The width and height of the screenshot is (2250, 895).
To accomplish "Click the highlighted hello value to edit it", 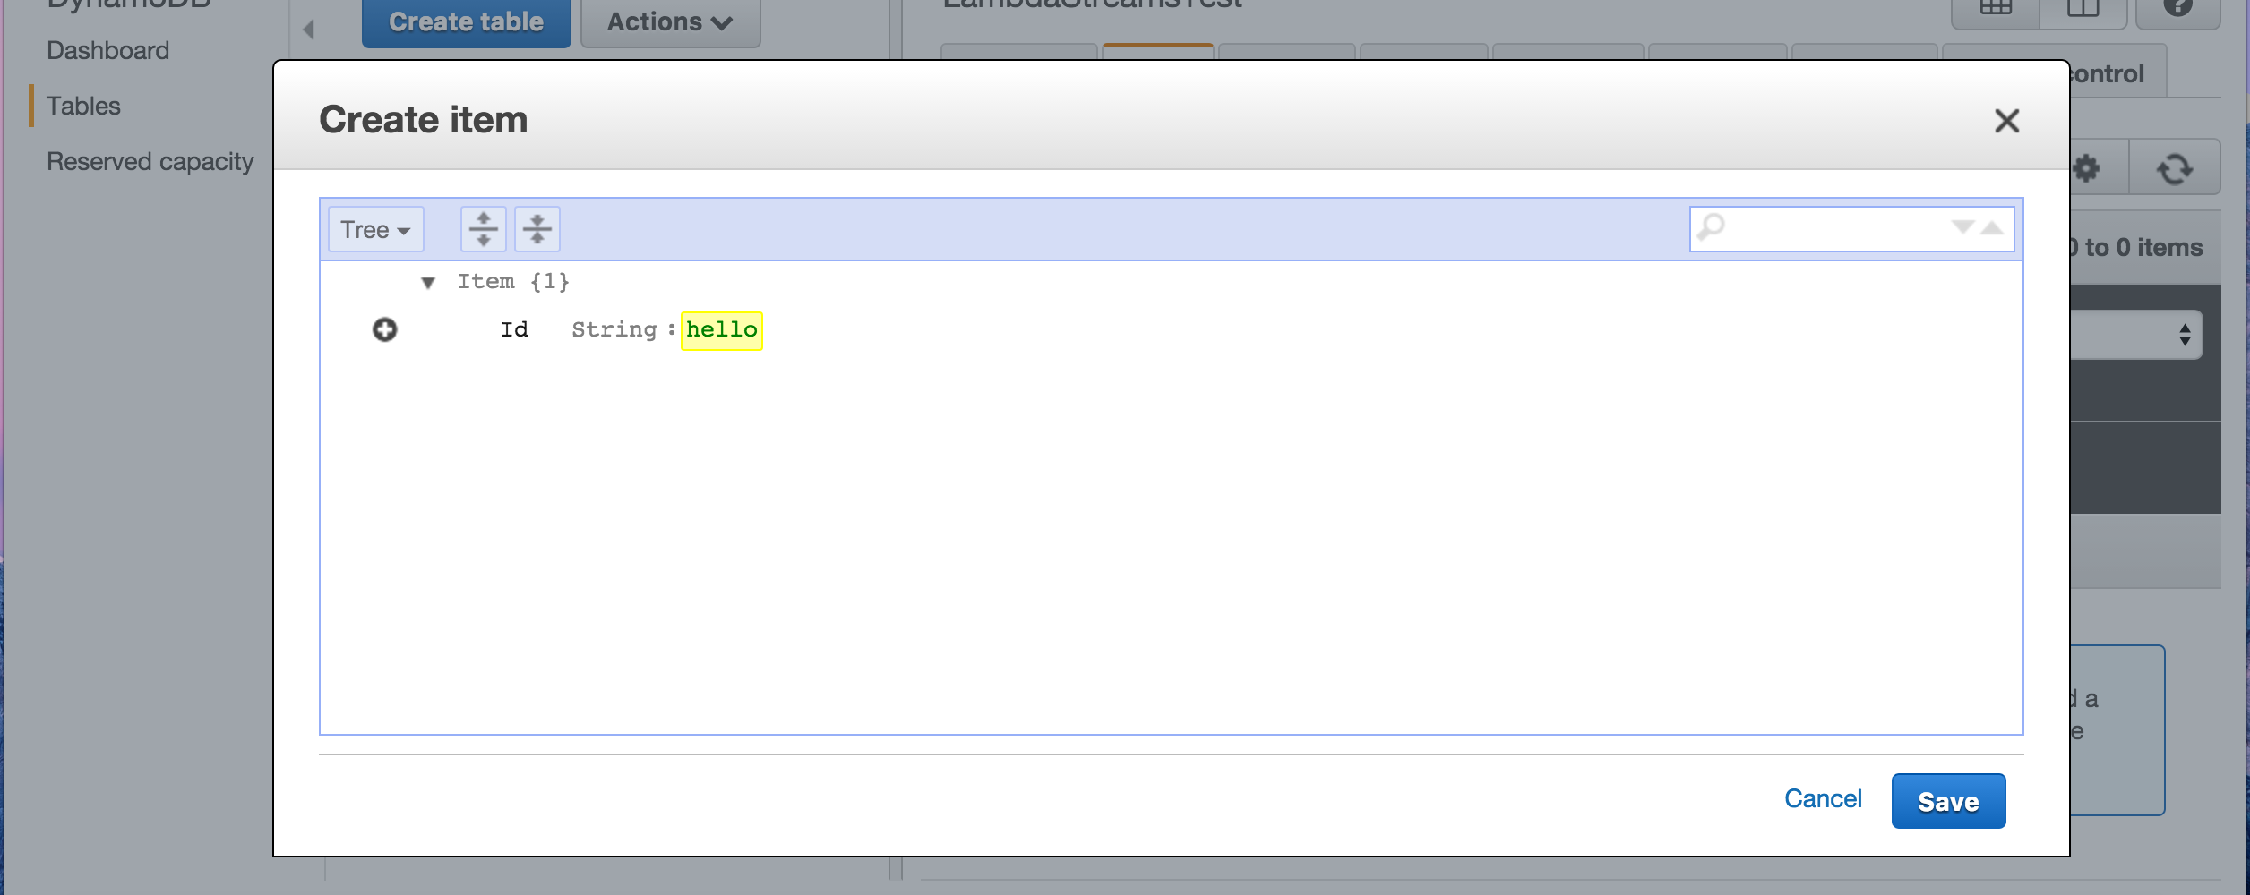I will pos(721,329).
